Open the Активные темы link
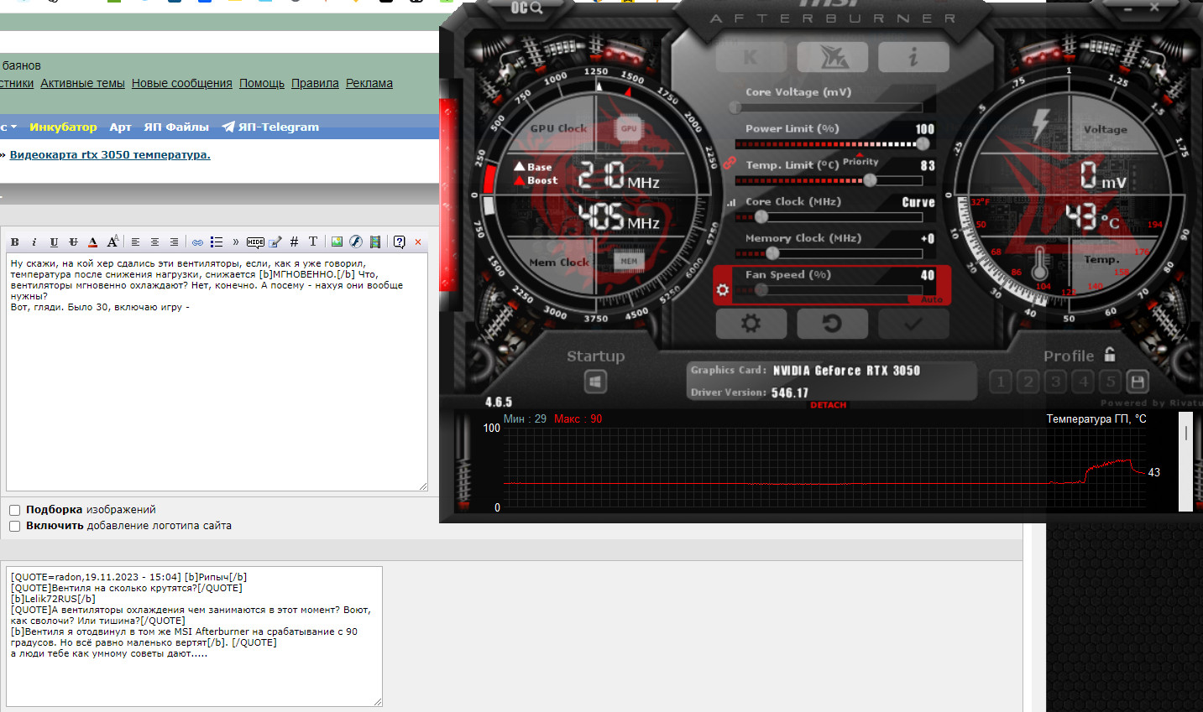The width and height of the screenshot is (1203, 712). tap(82, 83)
